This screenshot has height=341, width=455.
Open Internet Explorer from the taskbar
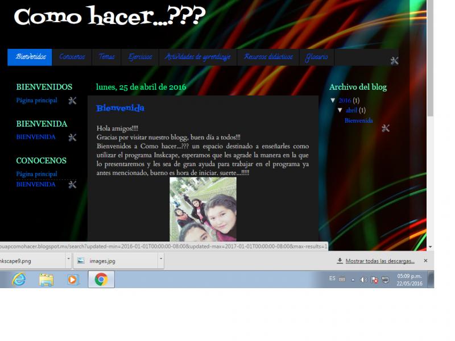point(19,279)
